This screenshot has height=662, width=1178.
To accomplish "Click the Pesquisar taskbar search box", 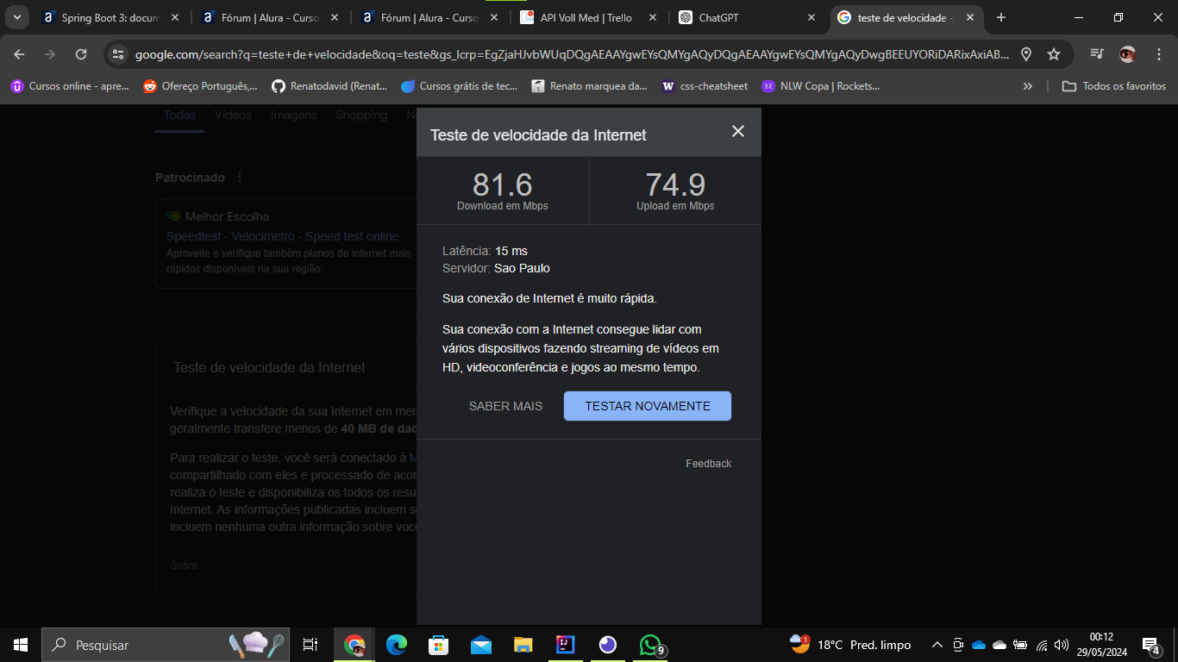I will tap(166, 645).
